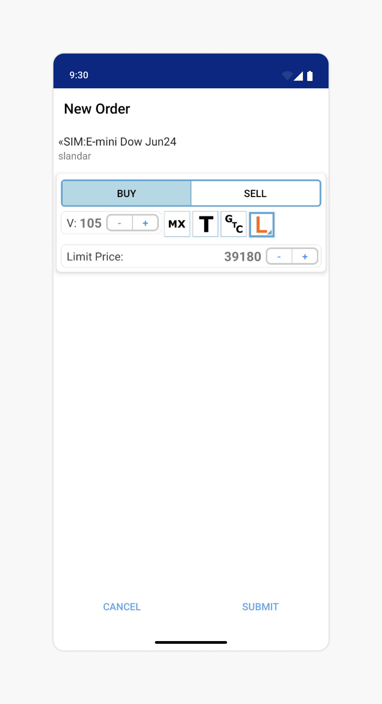Open the SIM:E-mini Dow Jun24 instrument selector
Viewport: 382px width, 704px height.
click(x=117, y=142)
